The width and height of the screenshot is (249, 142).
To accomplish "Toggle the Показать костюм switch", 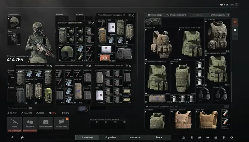I will pos(32,108).
